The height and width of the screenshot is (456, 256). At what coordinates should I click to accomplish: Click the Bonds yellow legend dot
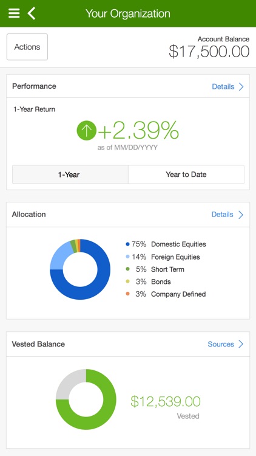click(128, 282)
